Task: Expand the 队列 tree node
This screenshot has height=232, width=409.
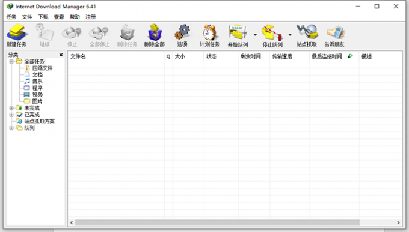Action: [x=11, y=128]
